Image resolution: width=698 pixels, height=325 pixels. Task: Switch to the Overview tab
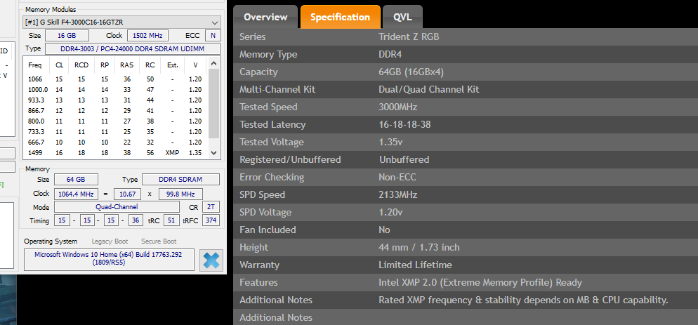tap(265, 18)
